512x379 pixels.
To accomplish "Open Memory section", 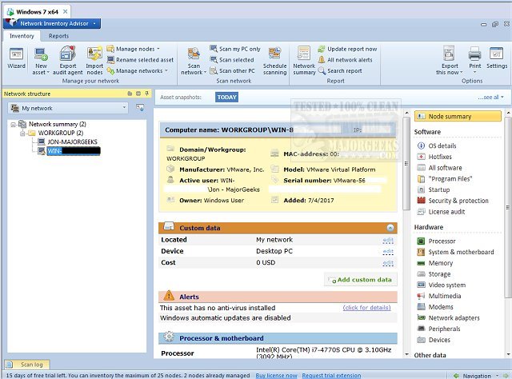I will point(435,263).
